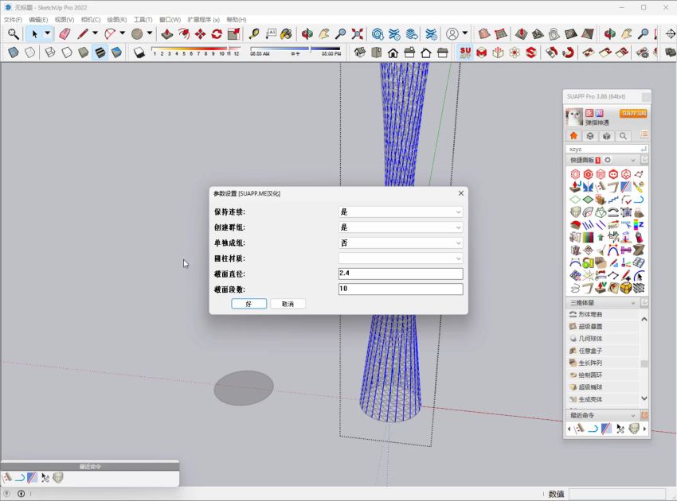The height and width of the screenshot is (501, 677).
Task: Select the pink Eraser tool
Action: click(65, 33)
